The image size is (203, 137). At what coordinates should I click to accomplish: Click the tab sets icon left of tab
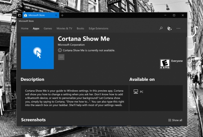[20, 15]
